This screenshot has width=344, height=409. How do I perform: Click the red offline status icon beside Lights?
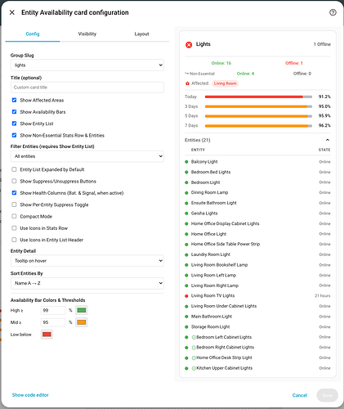pos(189,45)
